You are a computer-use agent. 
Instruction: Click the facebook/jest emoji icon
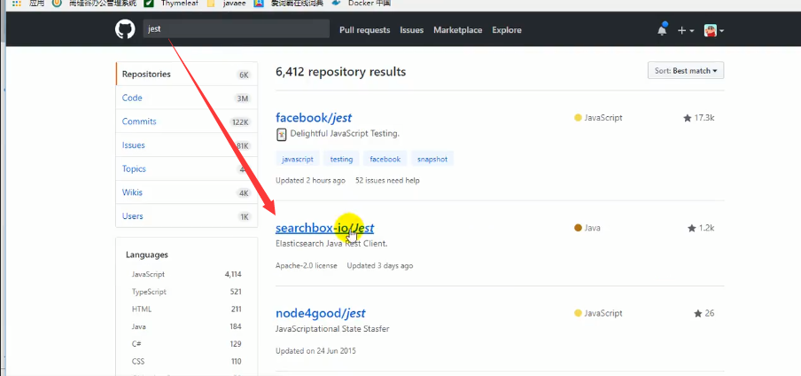click(x=282, y=135)
